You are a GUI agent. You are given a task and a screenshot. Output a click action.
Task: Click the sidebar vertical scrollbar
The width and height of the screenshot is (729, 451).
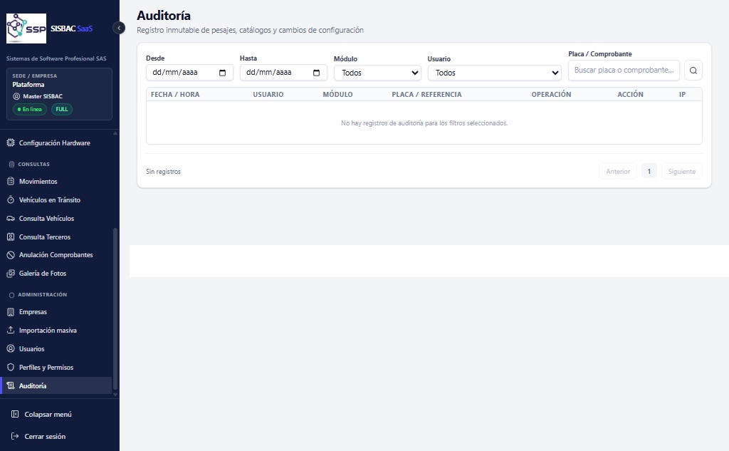115,309
